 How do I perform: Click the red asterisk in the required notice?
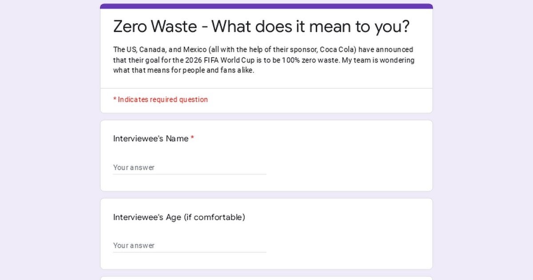115,100
